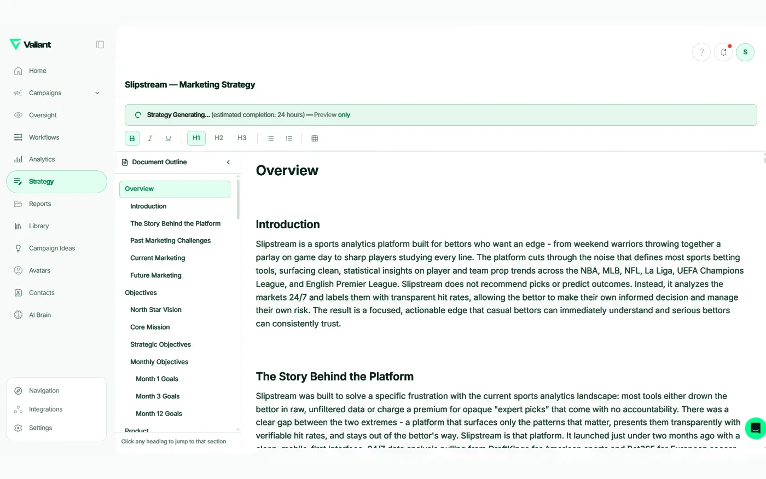Jump to Overview in the outline
This screenshot has height=479, width=766.
point(175,189)
